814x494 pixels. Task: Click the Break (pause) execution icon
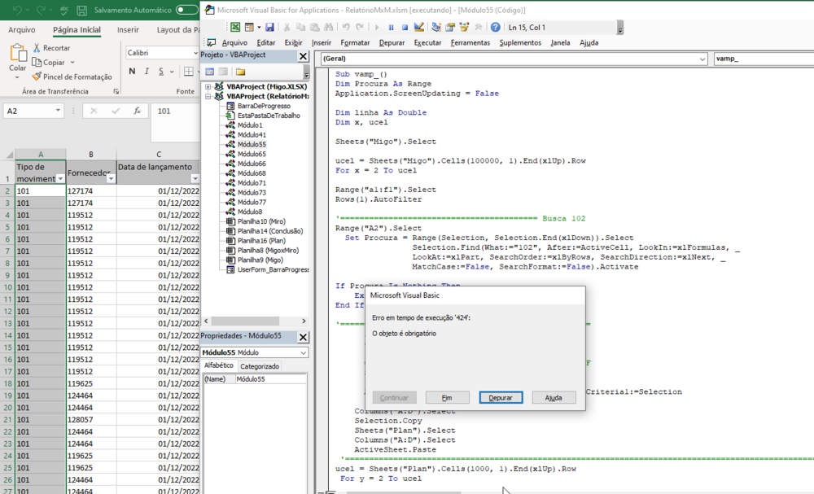tap(391, 28)
